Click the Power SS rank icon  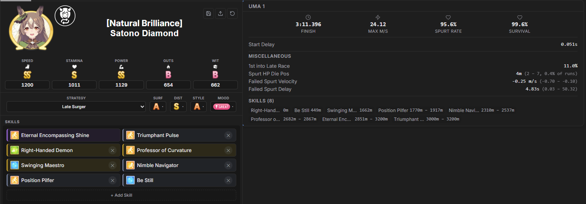[x=121, y=75]
